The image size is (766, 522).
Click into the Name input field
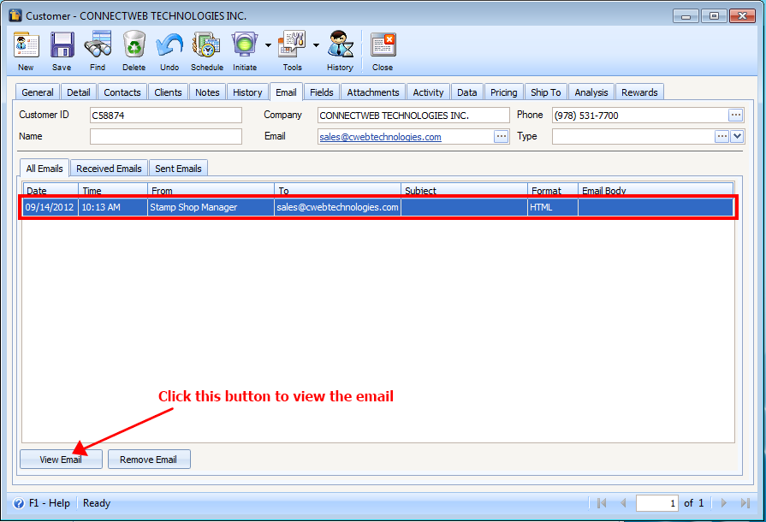click(x=165, y=136)
